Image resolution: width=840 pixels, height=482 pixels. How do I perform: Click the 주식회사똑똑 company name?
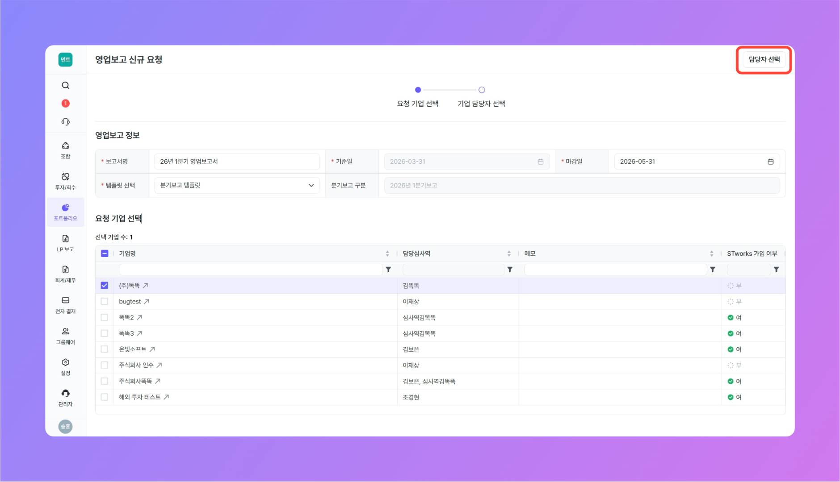pyautogui.click(x=135, y=381)
